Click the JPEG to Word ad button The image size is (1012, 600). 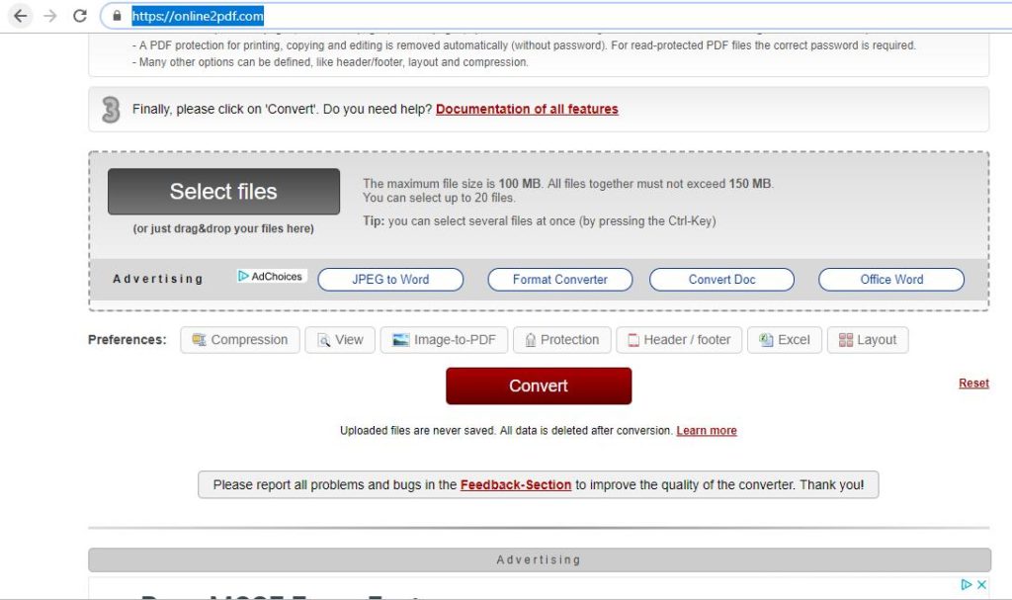coord(390,280)
